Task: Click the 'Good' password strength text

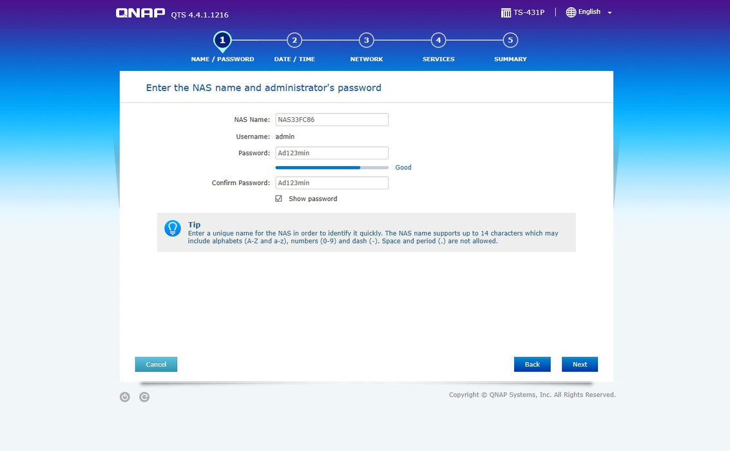Action: tap(403, 168)
